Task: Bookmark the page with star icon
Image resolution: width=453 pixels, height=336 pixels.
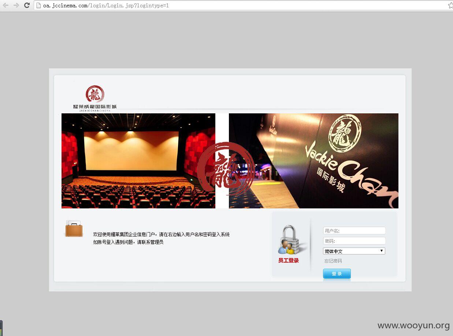Action: pyautogui.click(x=450, y=5)
